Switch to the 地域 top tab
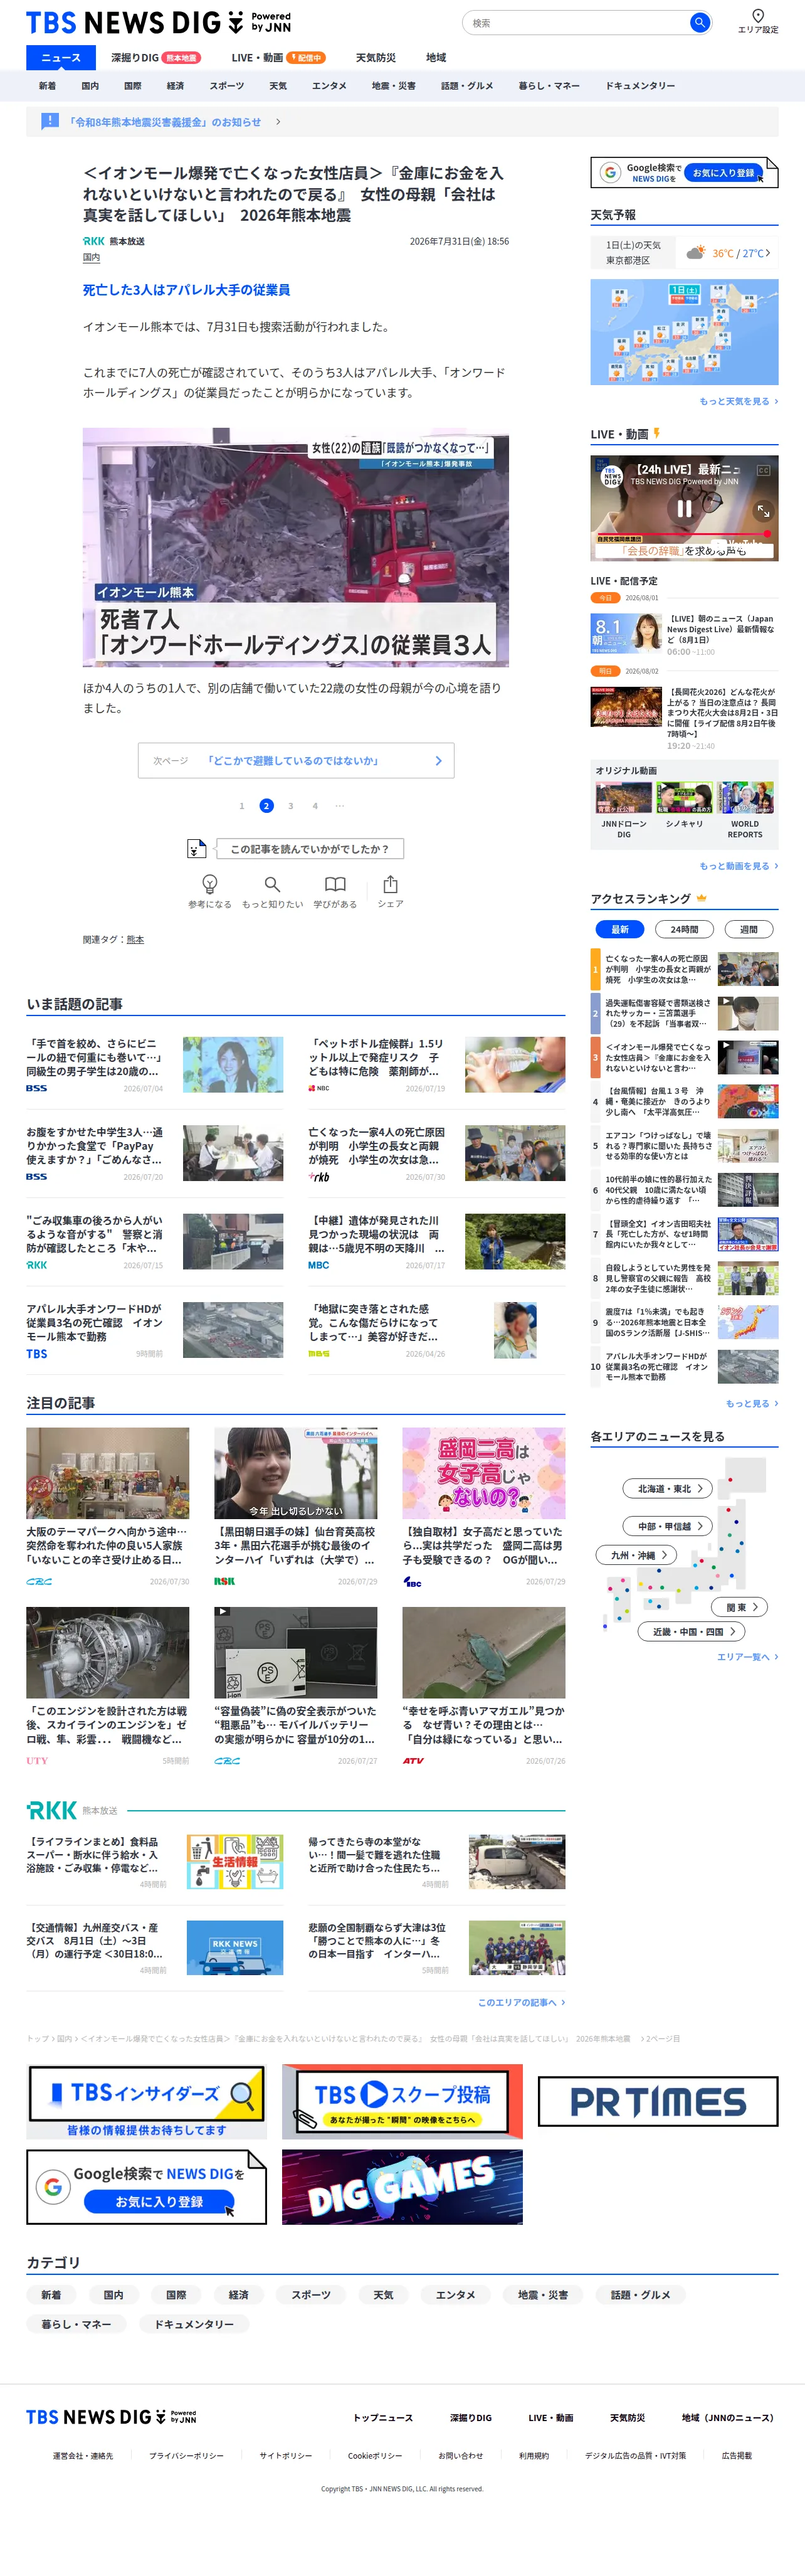This screenshot has width=805, height=2576. tap(436, 58)
